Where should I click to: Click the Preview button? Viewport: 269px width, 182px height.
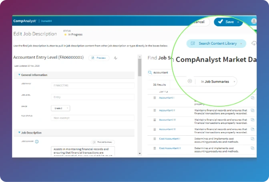coord(99,58)
